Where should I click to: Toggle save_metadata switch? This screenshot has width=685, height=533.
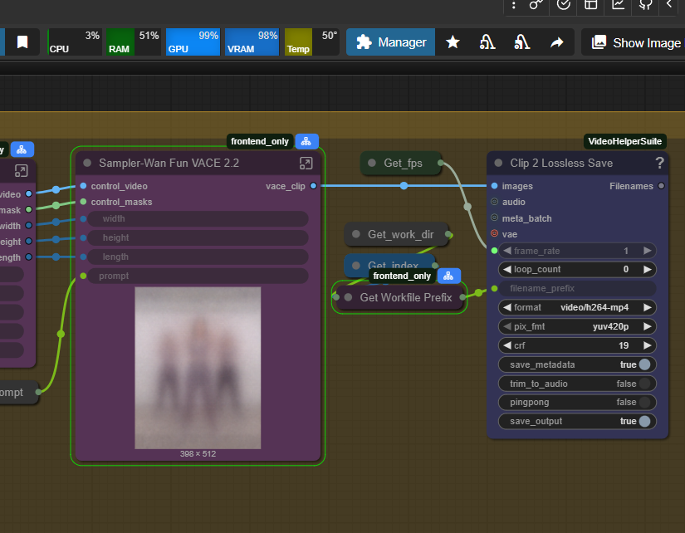644,364
